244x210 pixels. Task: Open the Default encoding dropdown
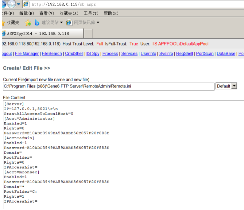pos(226,86)
